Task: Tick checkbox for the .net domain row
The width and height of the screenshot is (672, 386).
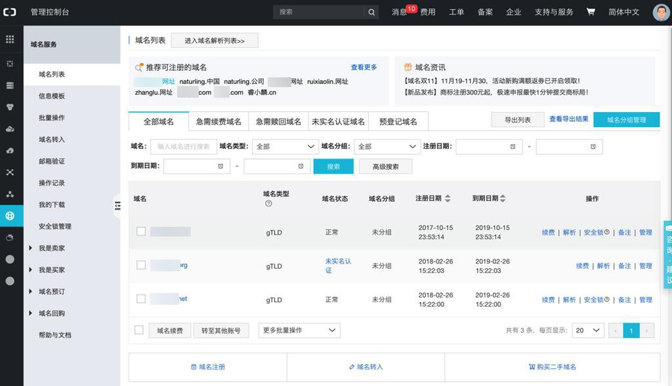Action: pos(141,299)
